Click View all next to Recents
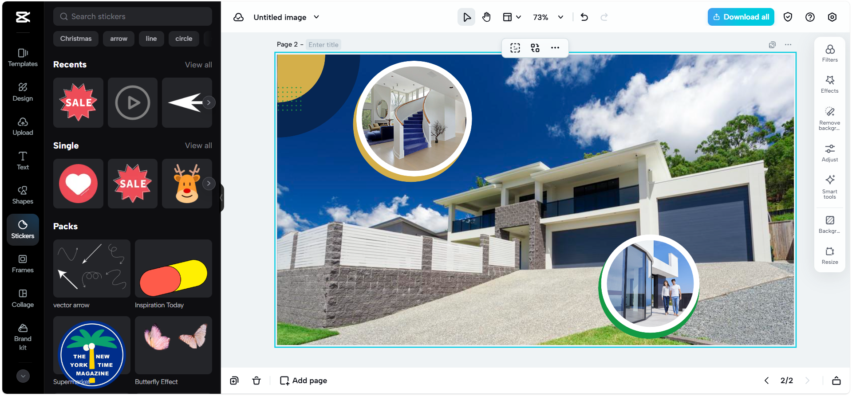This screenshot has height=396, width=852. pyautogui.click(x=198, y=65)
